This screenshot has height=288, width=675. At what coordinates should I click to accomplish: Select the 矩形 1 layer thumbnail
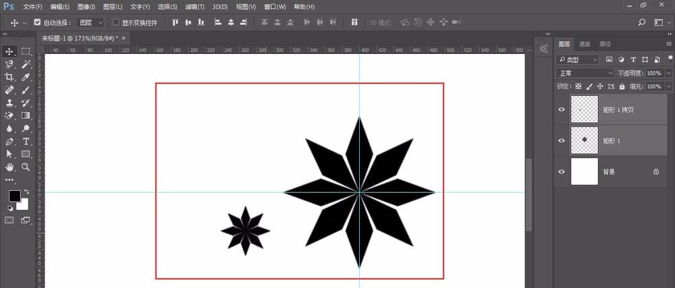click(x=585, y=140)
